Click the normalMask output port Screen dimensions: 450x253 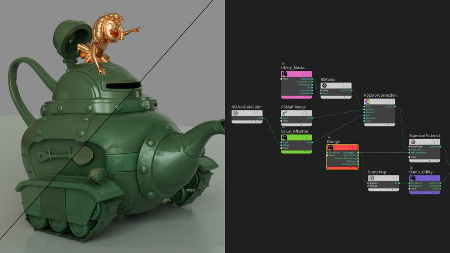(x=312, y=85)
